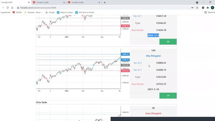
Task: Click the forward navigation arrow
Action: coord(3,8)
